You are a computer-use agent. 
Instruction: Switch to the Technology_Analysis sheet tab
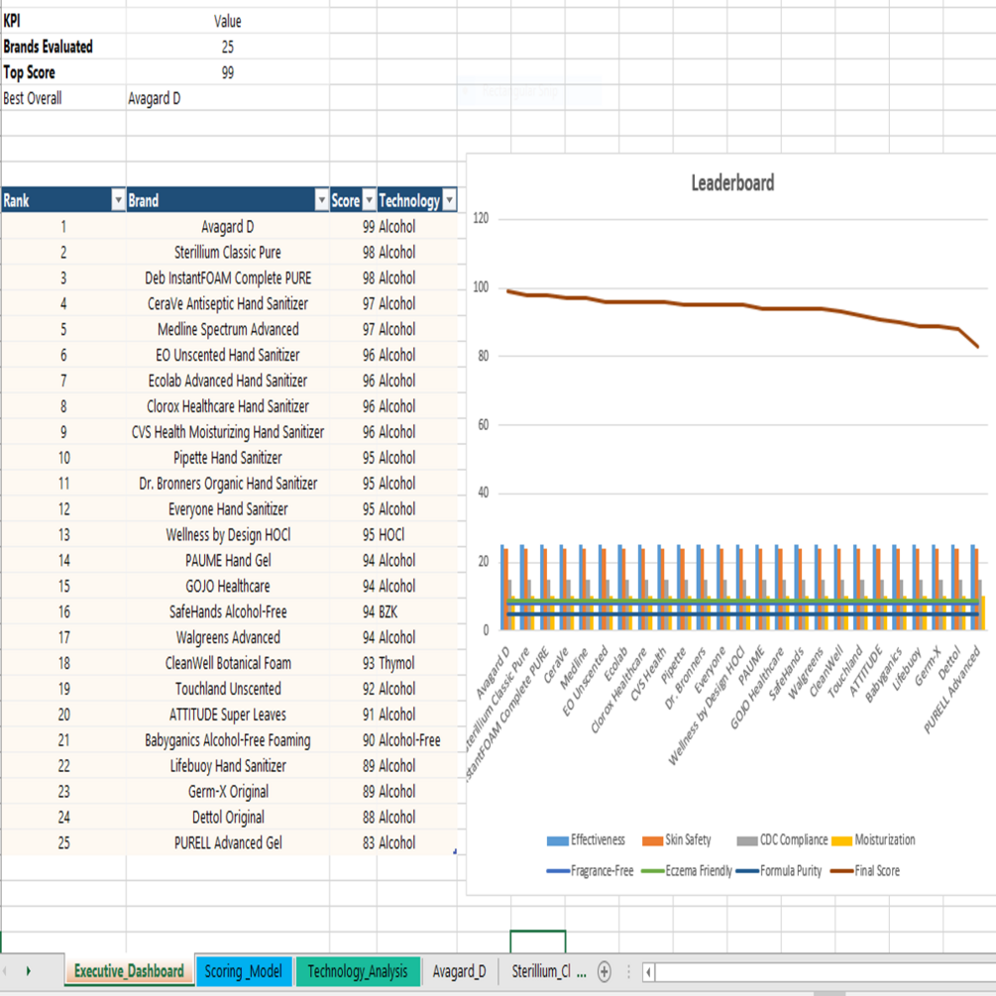[x=358, y=971]
